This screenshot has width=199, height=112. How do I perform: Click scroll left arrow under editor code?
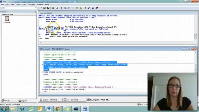point(41,93)
